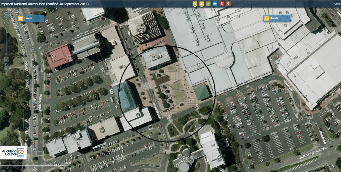This screenshot has height=172, width=341.
Task: Open the red Bookmarks icon
Action: pyautogui.click(x=222, y=4)
